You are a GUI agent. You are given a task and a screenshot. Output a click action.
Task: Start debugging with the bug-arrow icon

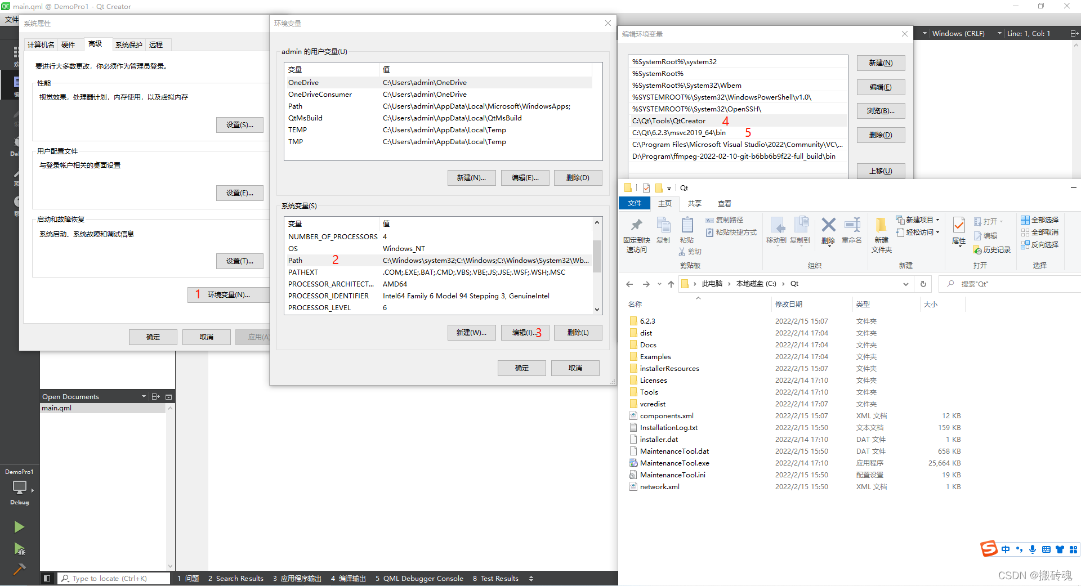19,549
